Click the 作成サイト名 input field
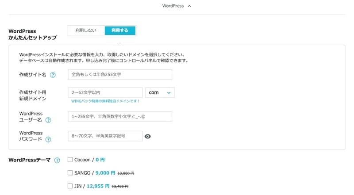Screen dimensions: 354x195 [x=120, y=74]
